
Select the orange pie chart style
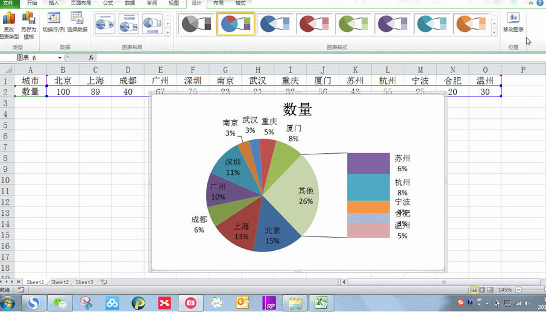471,24
